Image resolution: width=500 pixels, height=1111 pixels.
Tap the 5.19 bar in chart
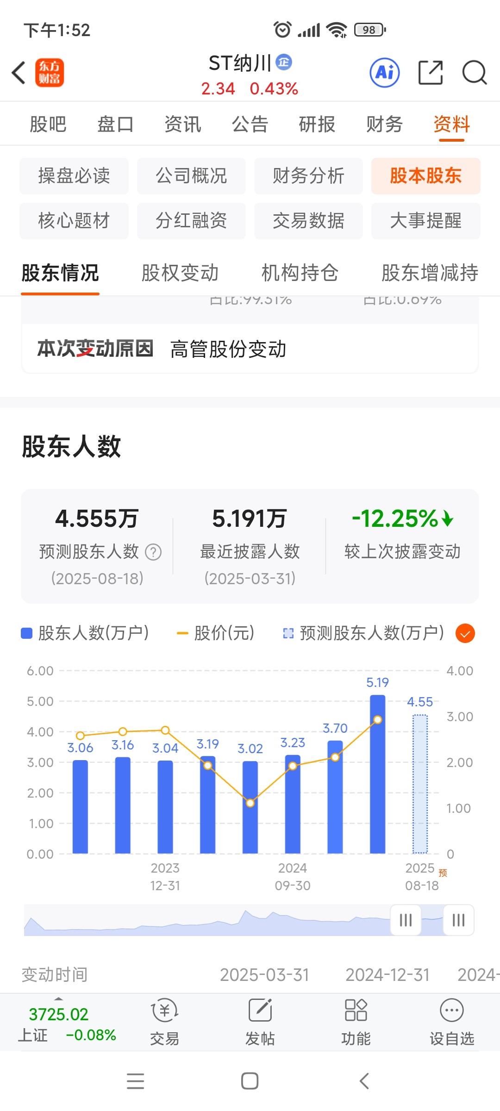pyautogui.click(x=378, y=774)
